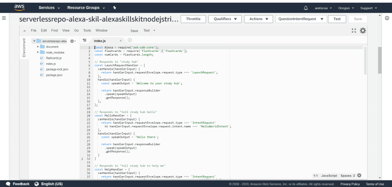
Task: Click the pin shortcut icon in navbar
Action: click(115, 8)
